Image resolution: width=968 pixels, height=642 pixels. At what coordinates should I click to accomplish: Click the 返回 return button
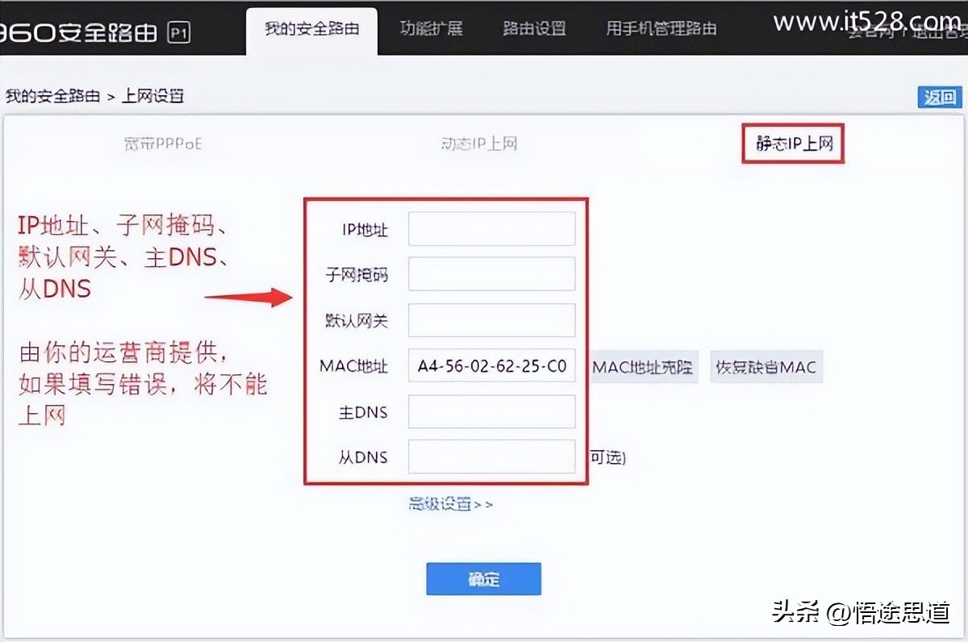tap(939, 96)
